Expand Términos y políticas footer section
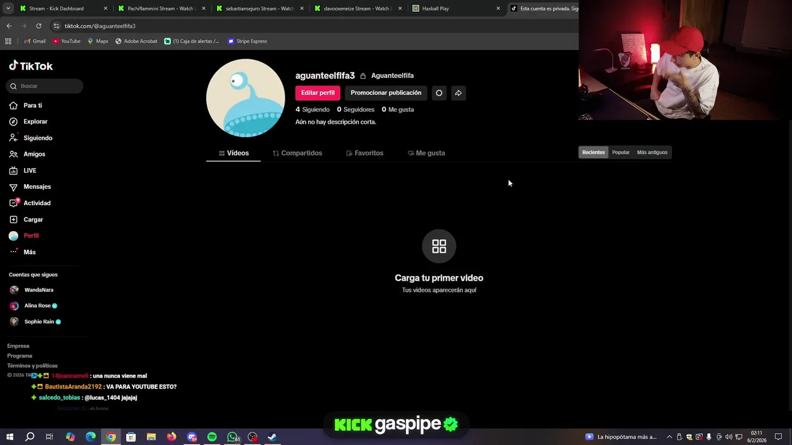This screenshot has height=445, width=792. coord(32,366)
